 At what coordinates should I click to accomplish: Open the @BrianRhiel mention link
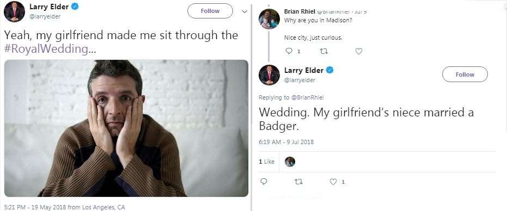308,97
